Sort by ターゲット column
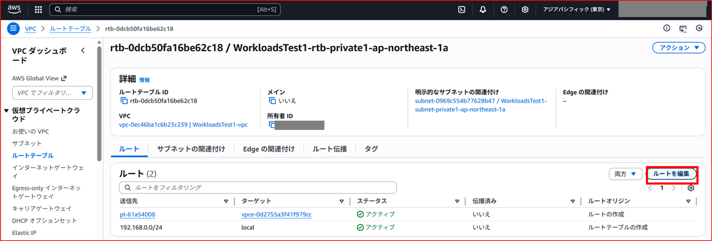Screen dimensions: 712x241 tap(341, 201)
